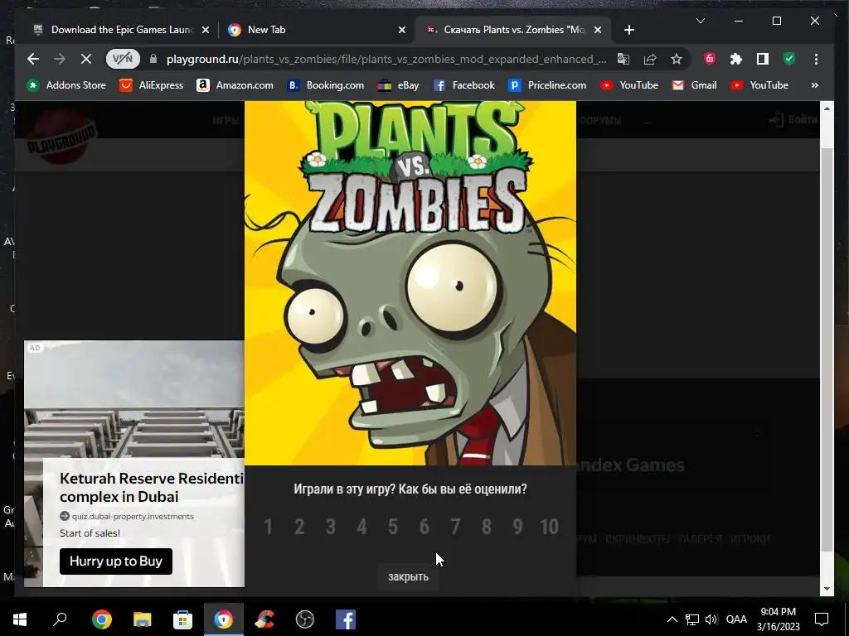
Task: Open the Amazon.com bookmark
Action: pos(235,85)
